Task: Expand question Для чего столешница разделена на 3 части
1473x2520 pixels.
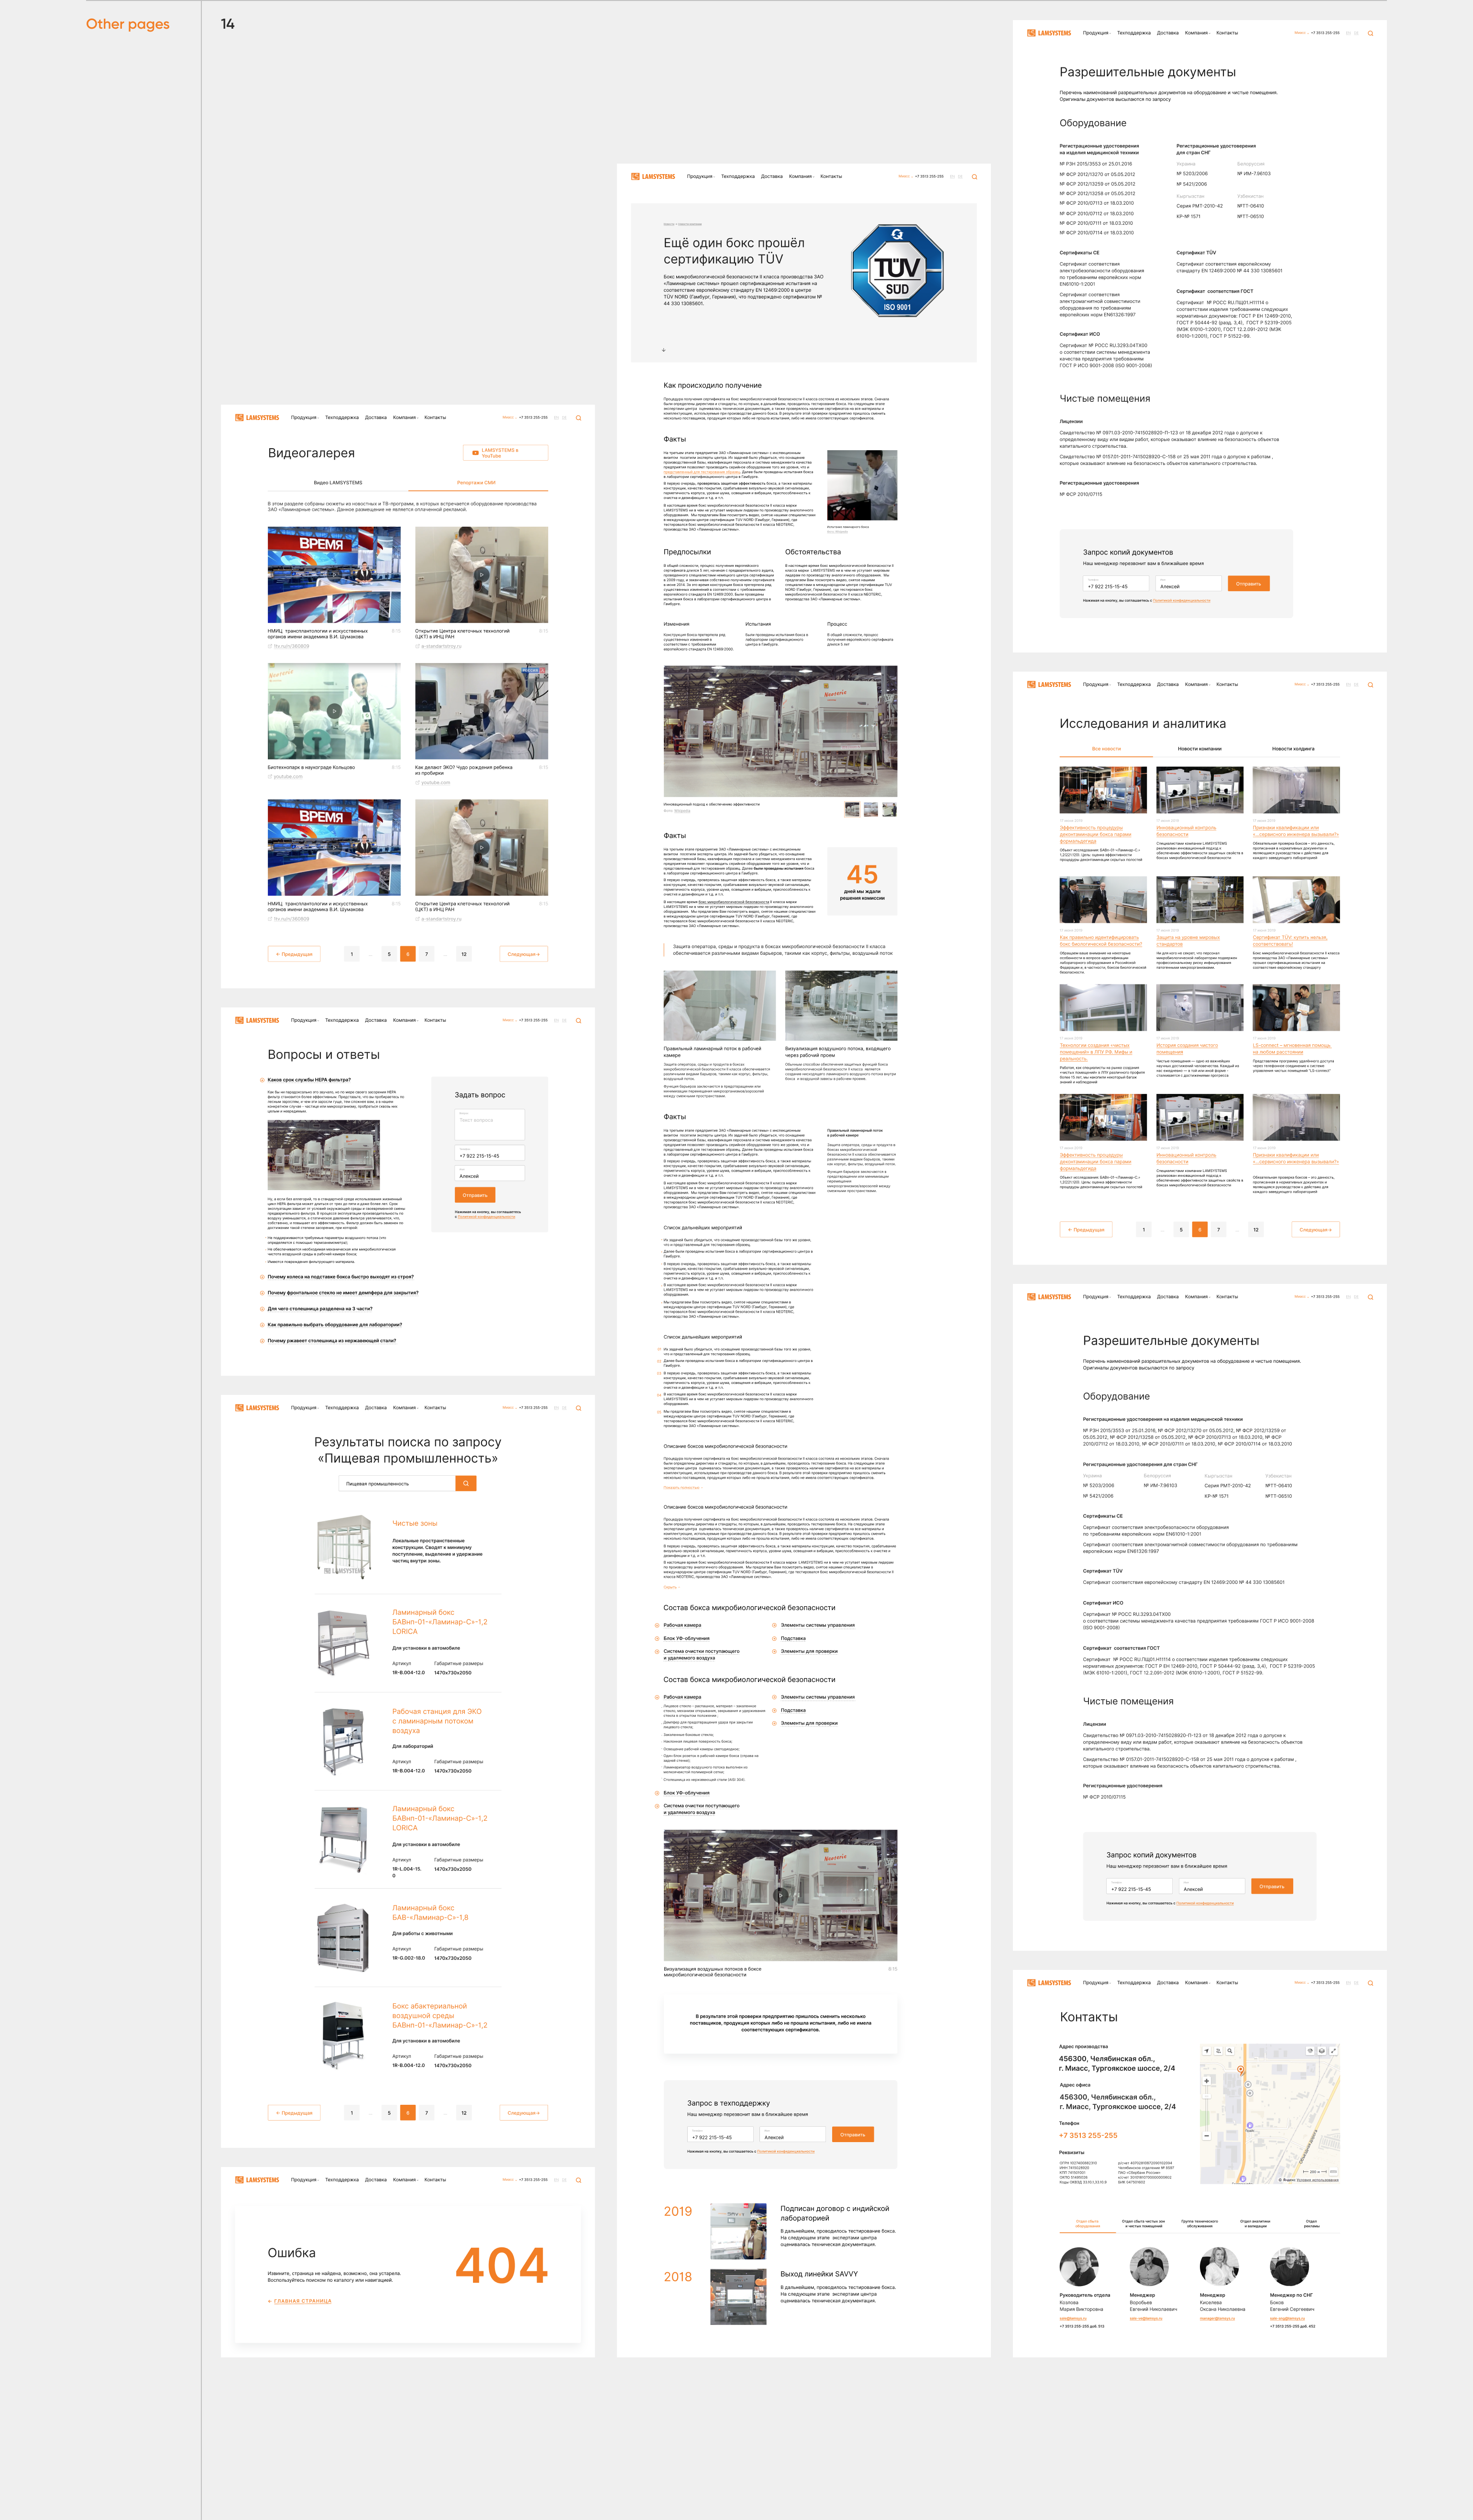Action: click(x=319, y=1308)
